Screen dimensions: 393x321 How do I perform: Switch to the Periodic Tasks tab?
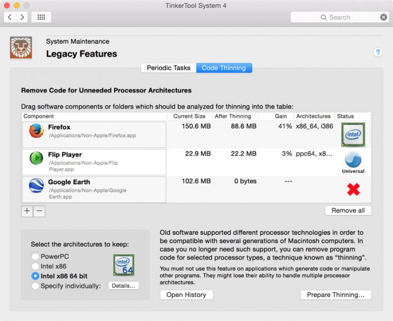point(168,68)
